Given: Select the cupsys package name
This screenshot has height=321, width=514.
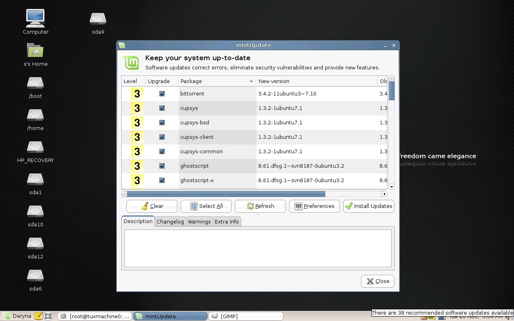Looking at the screenshot, I should pos(189,108).
